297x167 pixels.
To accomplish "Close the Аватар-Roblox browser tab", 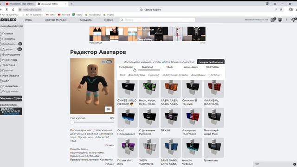I will coord(65,4).
